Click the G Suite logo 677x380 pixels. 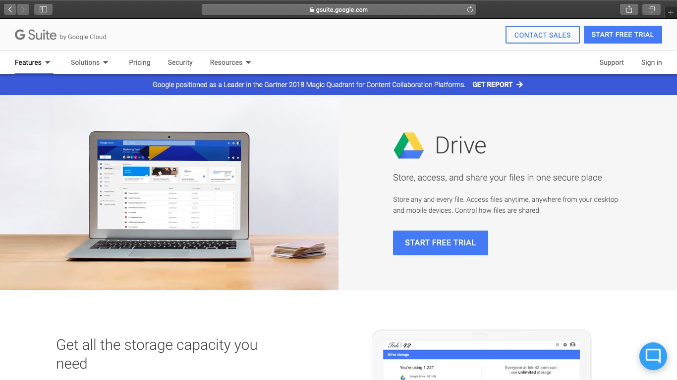[x=36, y=34]
